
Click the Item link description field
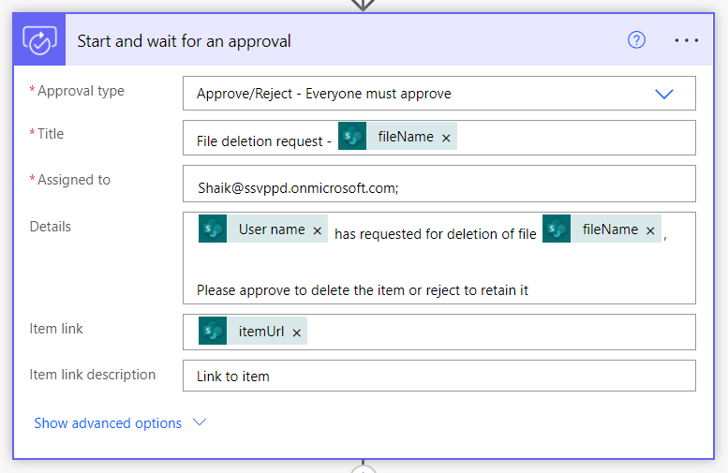coord(439,376)
